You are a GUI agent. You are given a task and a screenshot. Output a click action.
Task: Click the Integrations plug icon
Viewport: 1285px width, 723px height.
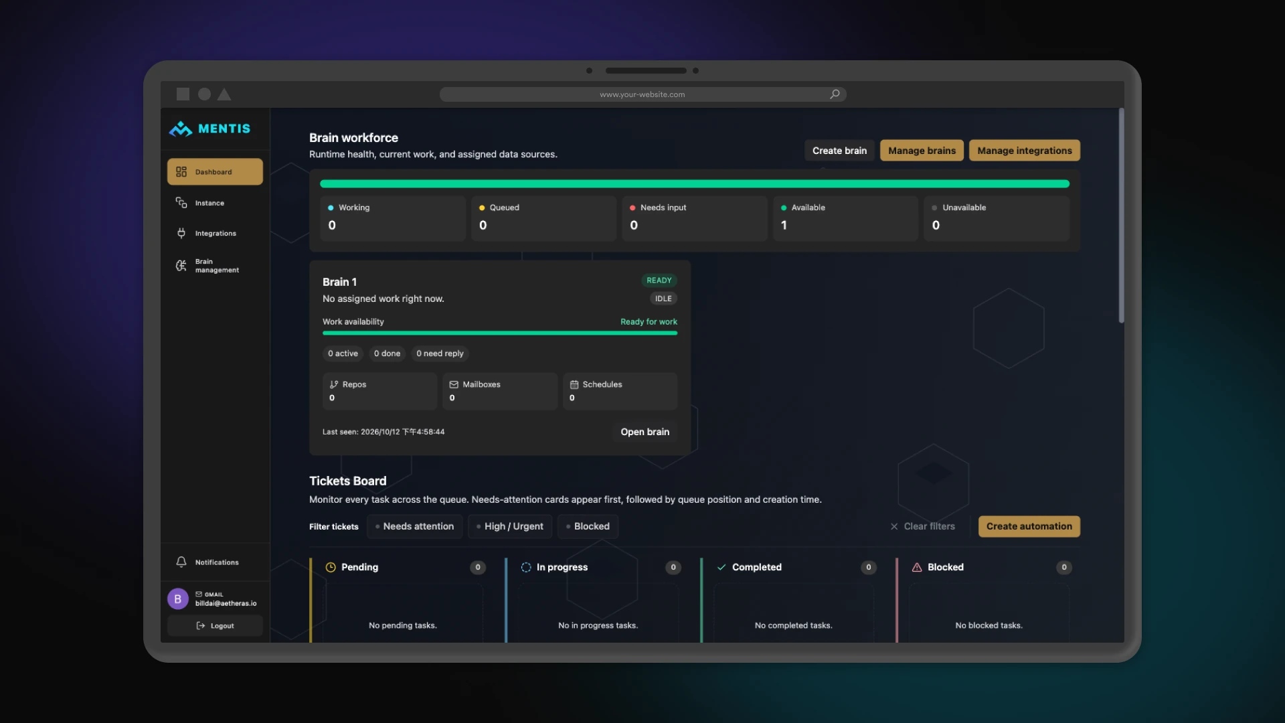[x=181, y=233]
